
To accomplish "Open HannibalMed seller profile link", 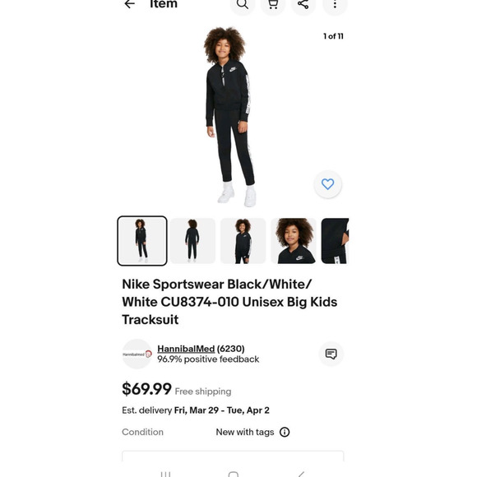I will (x=186, y=349).
